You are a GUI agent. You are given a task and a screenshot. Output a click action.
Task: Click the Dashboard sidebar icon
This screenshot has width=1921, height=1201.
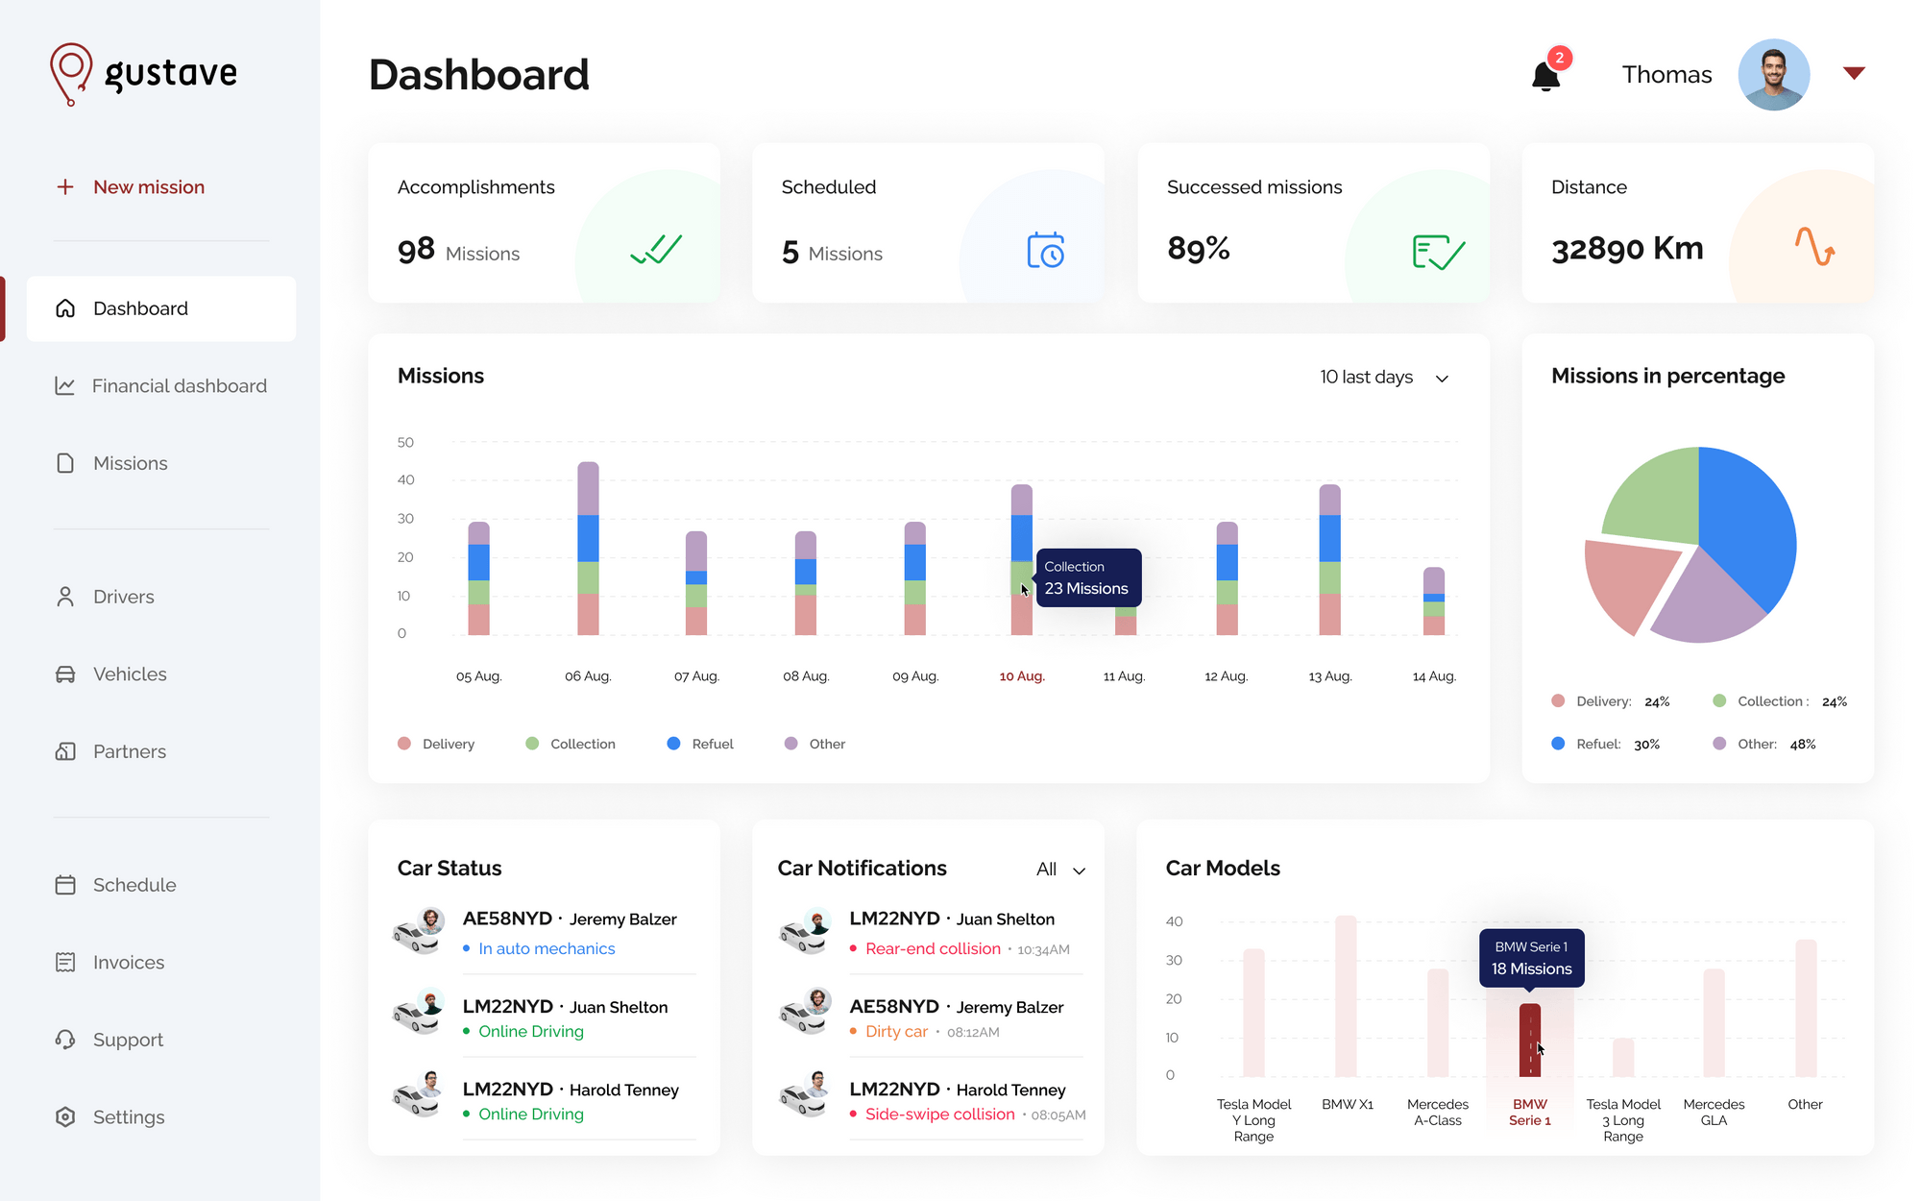63,308
